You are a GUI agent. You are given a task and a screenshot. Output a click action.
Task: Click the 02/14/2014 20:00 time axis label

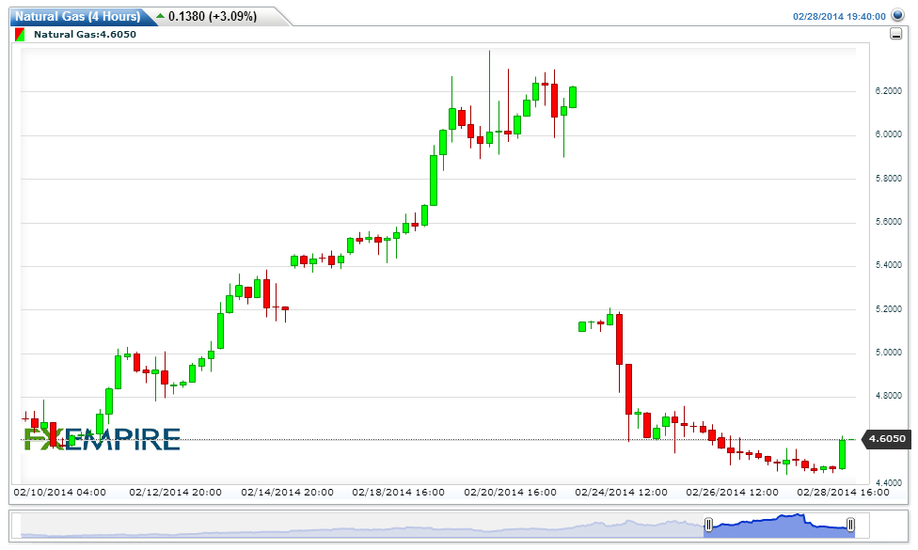pyautogui.click(x=288, y=492)
